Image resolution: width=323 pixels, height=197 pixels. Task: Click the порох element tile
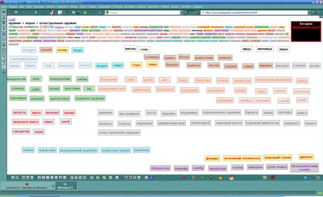[x=310, y=123]
